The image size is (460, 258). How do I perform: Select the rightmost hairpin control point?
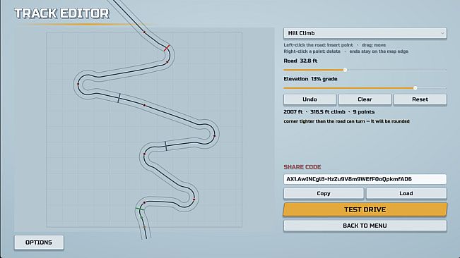click(x=214, y=136)
